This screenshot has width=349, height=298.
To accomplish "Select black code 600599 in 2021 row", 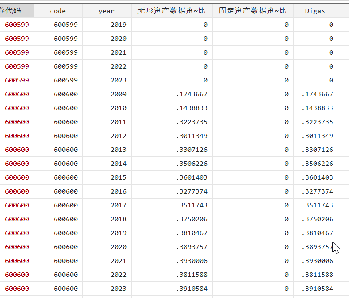I will pyautogui.click(x=65, y=52).
